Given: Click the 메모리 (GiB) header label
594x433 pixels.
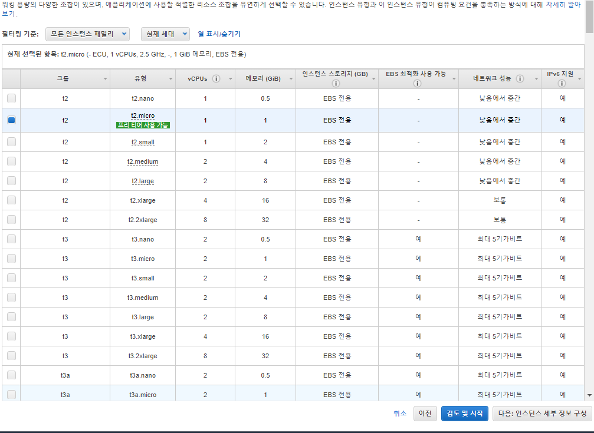Looking at the screenshot, I should pos(263,79).
